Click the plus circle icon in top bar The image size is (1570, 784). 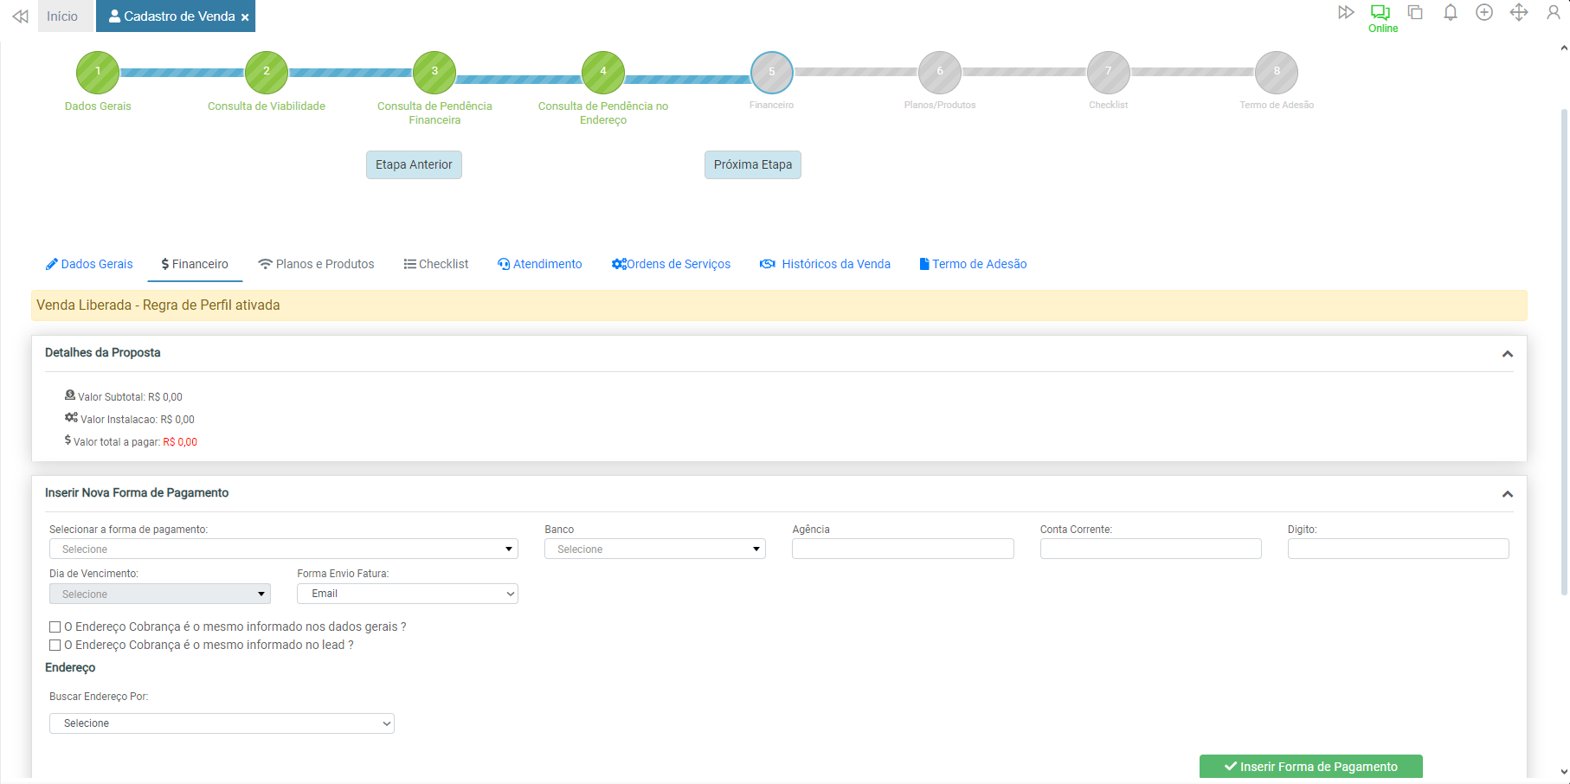1484,12
